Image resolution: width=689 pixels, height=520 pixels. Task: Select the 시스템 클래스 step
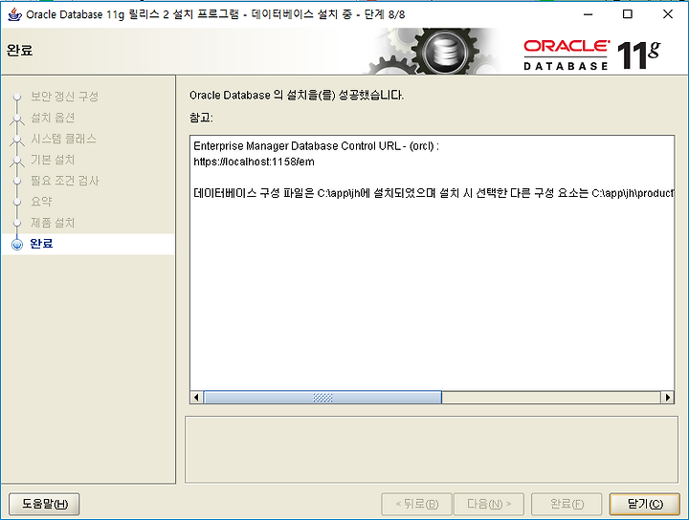[63, 139]
